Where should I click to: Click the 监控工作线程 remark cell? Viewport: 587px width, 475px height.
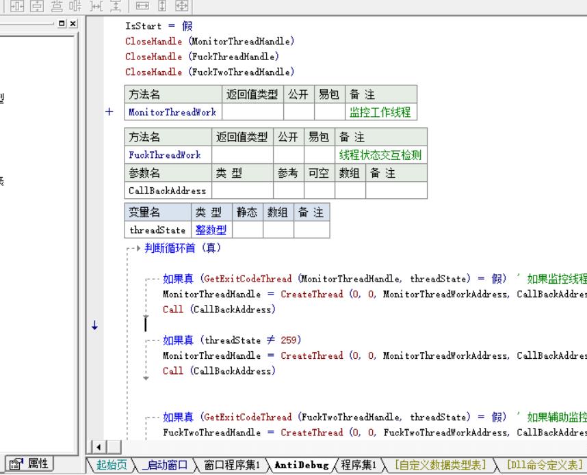point(380,112)
